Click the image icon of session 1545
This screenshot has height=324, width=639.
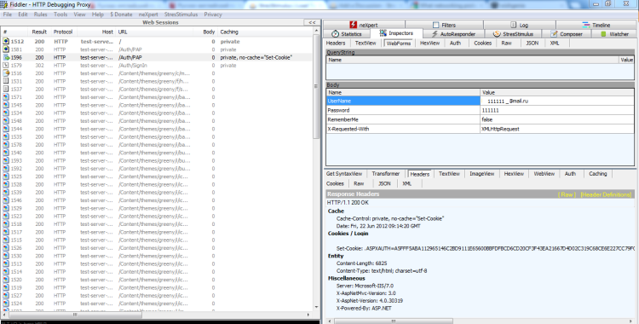tap(6, 105)
